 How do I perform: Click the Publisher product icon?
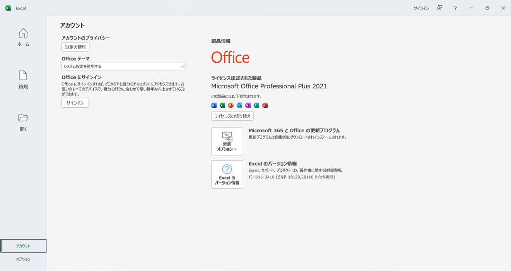click(x=256, y=105)
